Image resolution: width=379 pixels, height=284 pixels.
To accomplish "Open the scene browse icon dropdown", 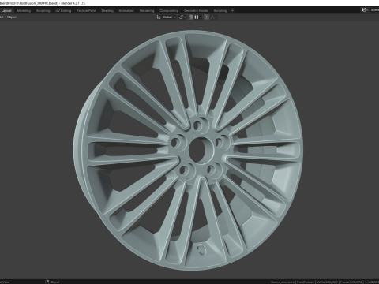I will coord(365,10).
